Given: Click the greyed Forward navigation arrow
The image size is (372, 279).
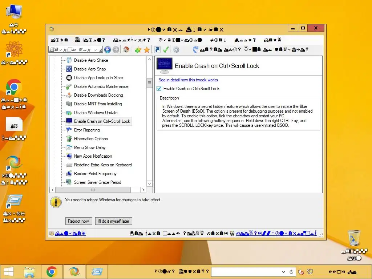Looking at the screenshot, I should point(116,49).
